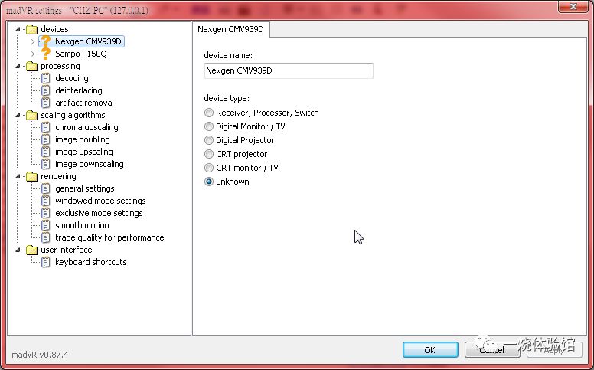Select Digital Monitor / TV device type
This screenshot has width=594, height=370.
tap(209, 126)
